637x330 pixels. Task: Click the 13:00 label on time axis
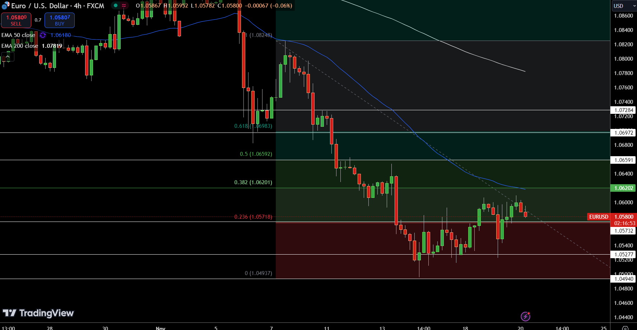pos(8,328)
